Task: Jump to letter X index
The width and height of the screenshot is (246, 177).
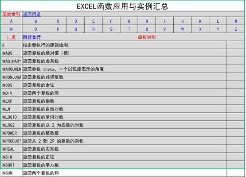Action: point(200,29)
